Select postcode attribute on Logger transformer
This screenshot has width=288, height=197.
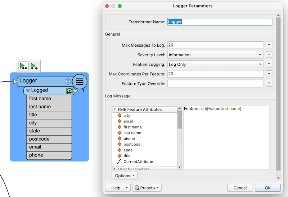[x=49, y=139]
